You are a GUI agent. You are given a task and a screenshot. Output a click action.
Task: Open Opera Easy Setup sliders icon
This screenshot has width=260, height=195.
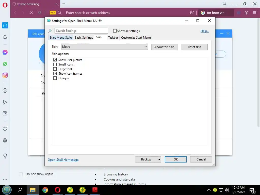click(255, 13)
